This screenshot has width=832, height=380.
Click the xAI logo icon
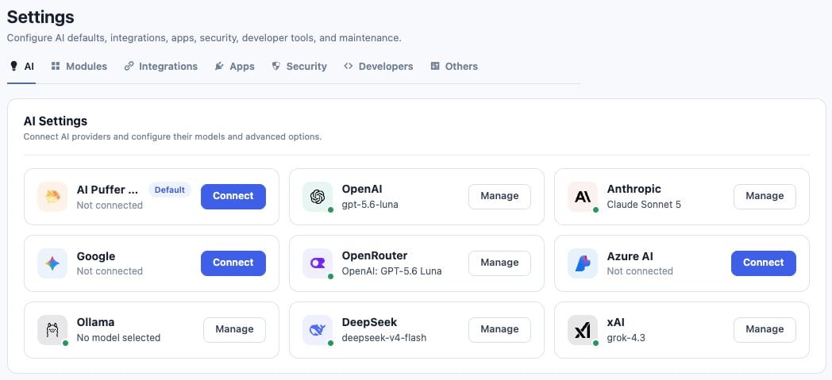[583, 330]
